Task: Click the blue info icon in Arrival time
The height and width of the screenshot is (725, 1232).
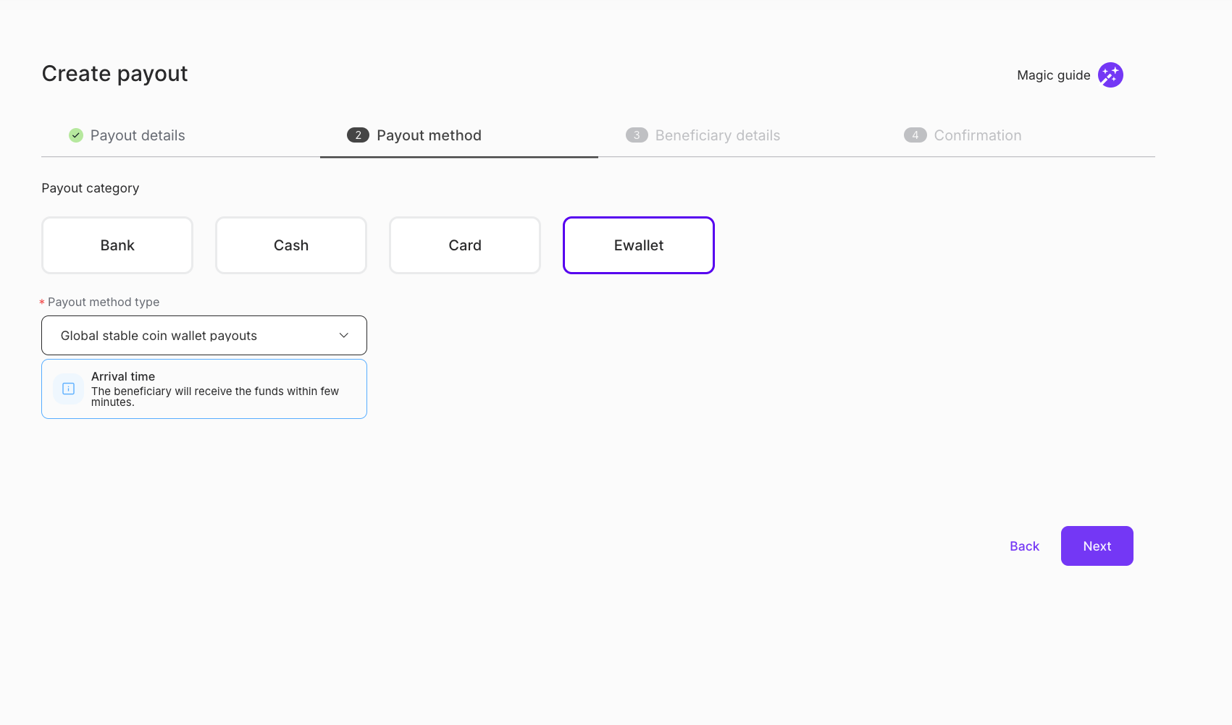Action: tap(67, 389)
